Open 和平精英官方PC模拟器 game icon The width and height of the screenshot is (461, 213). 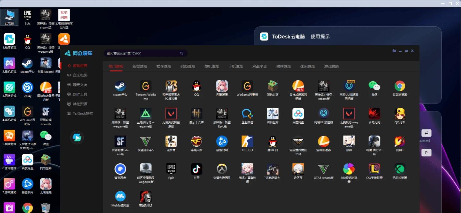(x=171, y=86)
